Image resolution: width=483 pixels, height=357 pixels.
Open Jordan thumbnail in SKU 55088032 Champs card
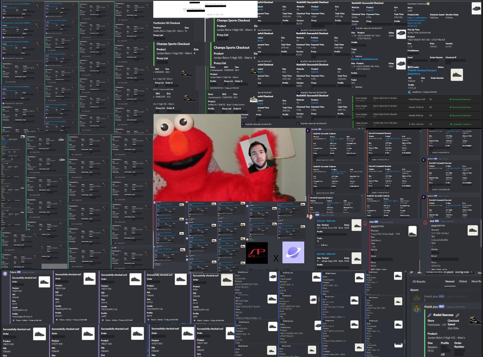[x=254, y=71]
